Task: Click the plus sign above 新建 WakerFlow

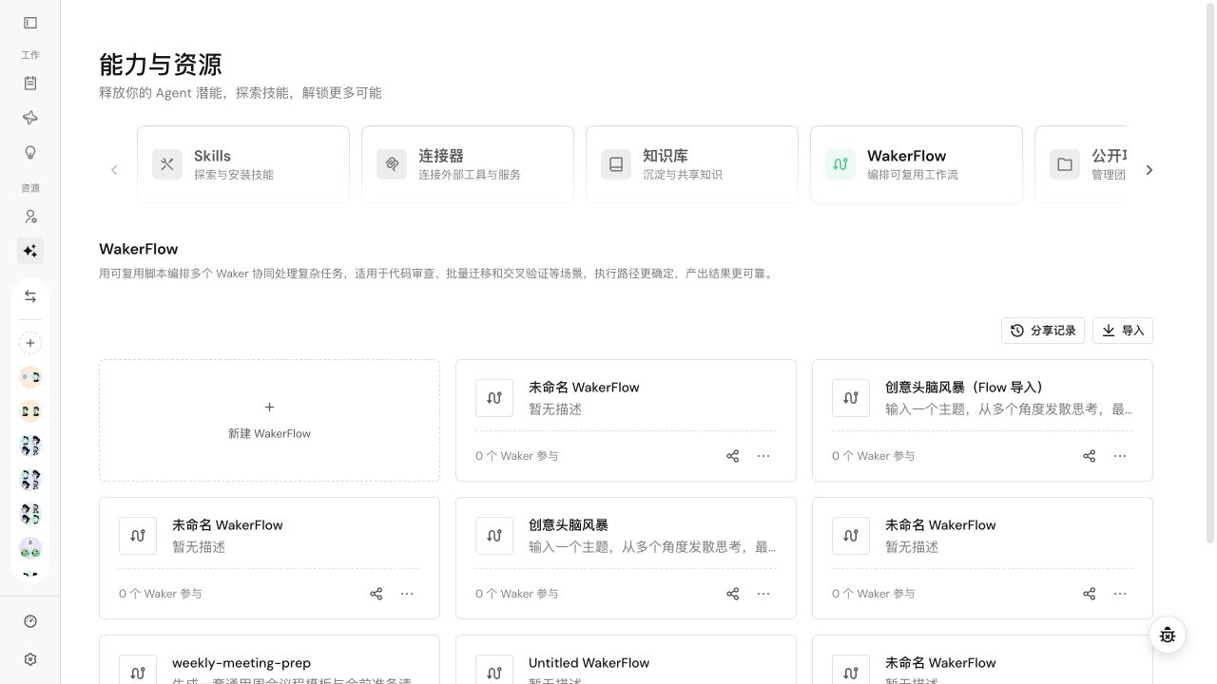Action: point(269,407)
